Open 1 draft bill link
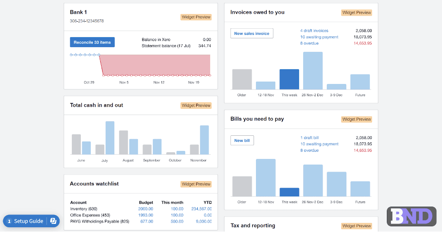This screenshot has width=442, height=232. click(x=309, y=138)
